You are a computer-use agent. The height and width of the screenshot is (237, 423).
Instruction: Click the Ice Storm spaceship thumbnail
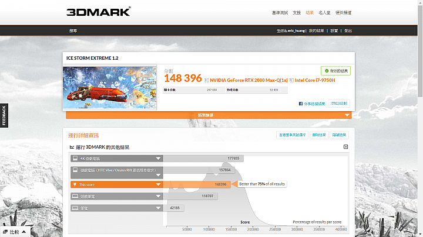pyautogui.click(x=109, y=88)
